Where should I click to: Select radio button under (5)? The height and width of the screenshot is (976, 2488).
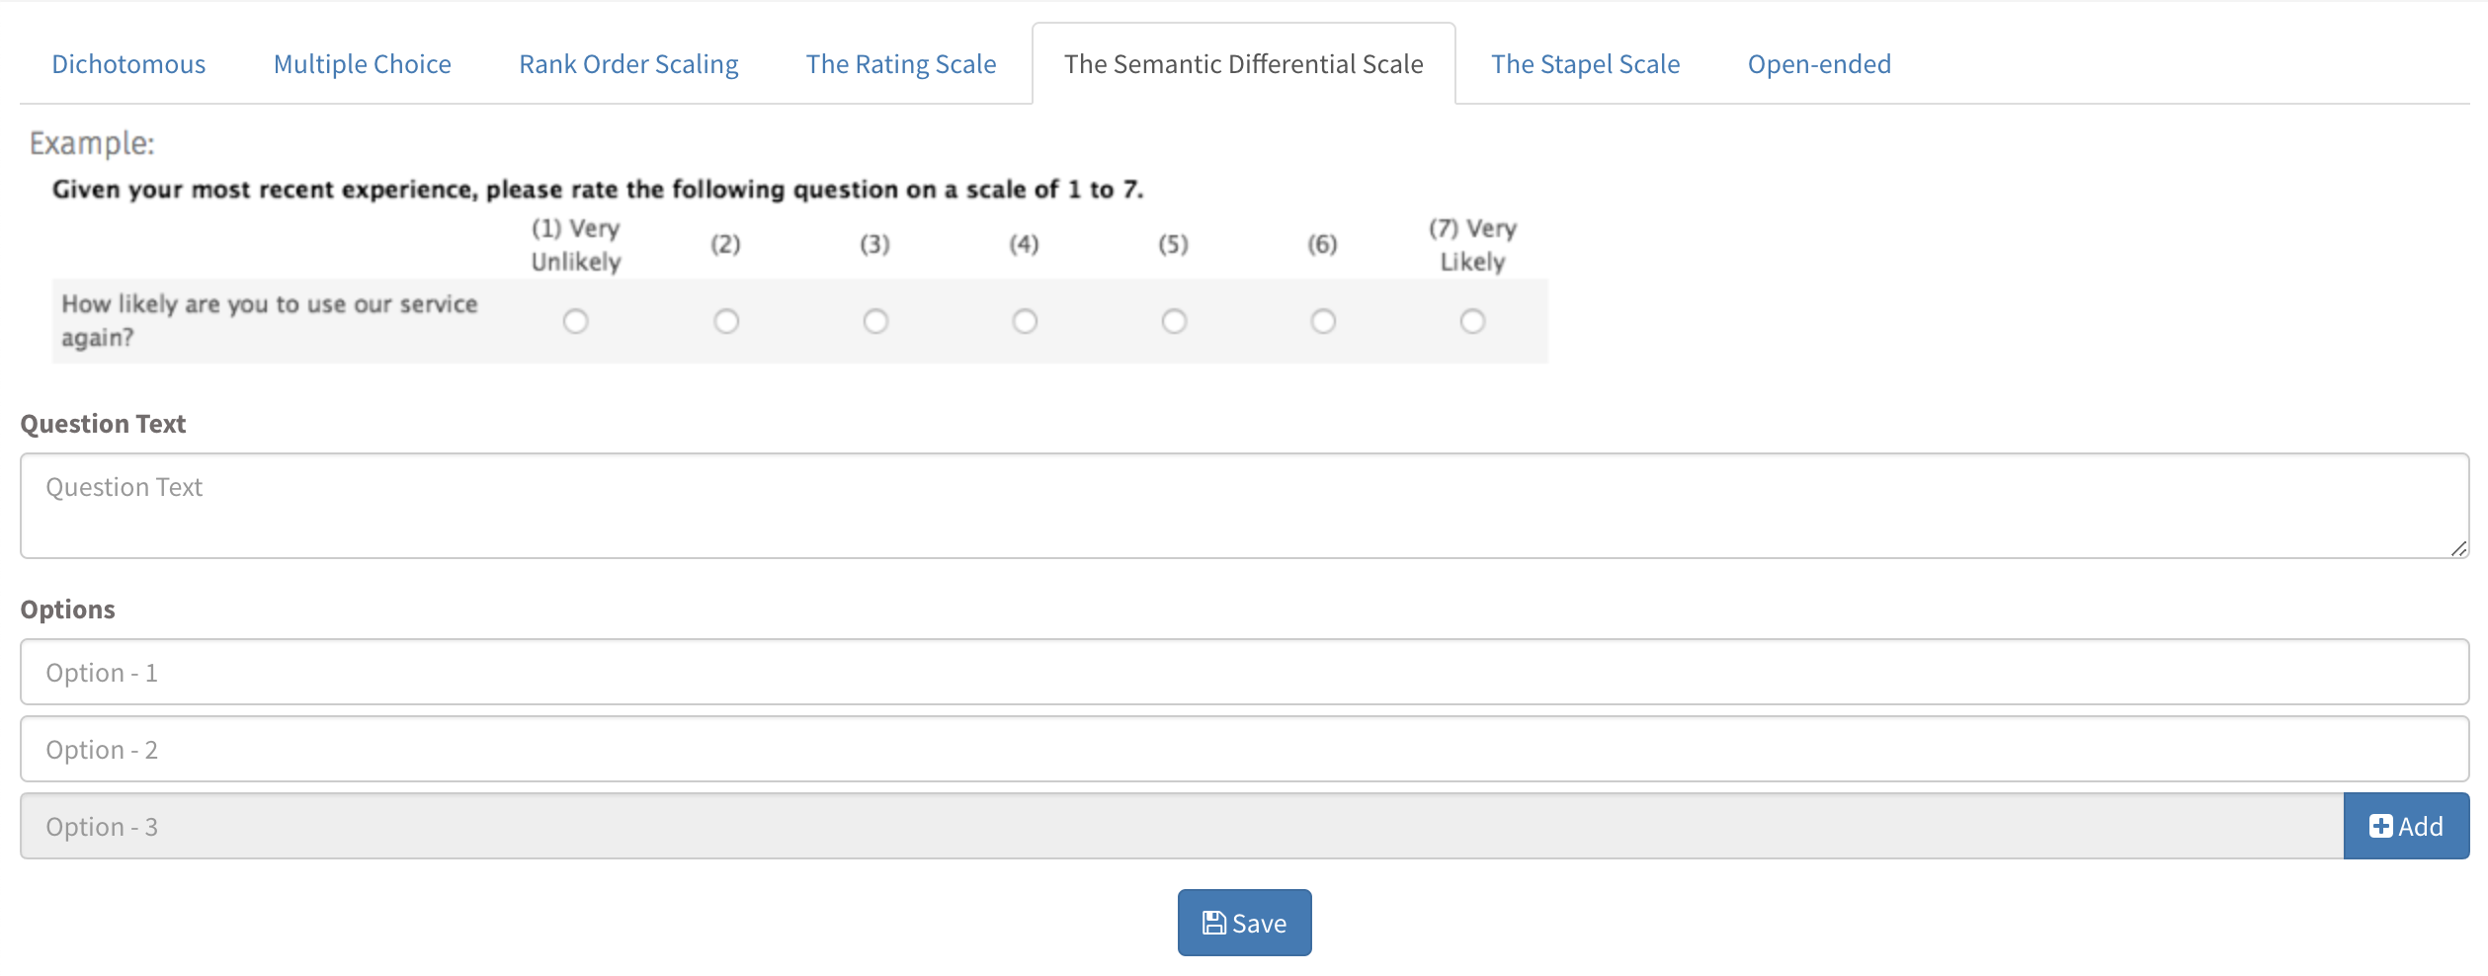[1174, 321]
